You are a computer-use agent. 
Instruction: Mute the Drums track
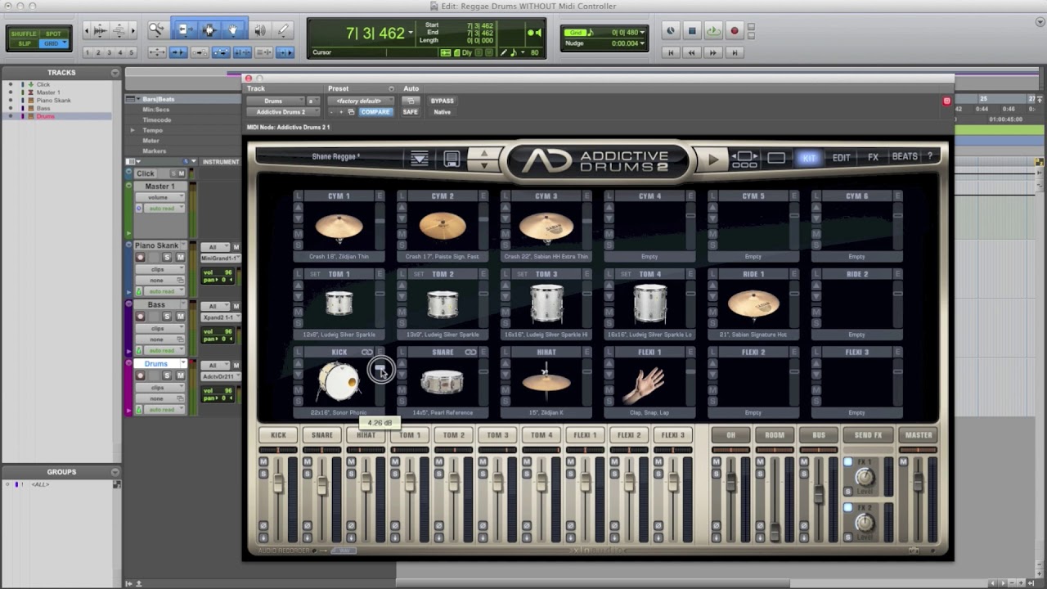tap(179, 375)
